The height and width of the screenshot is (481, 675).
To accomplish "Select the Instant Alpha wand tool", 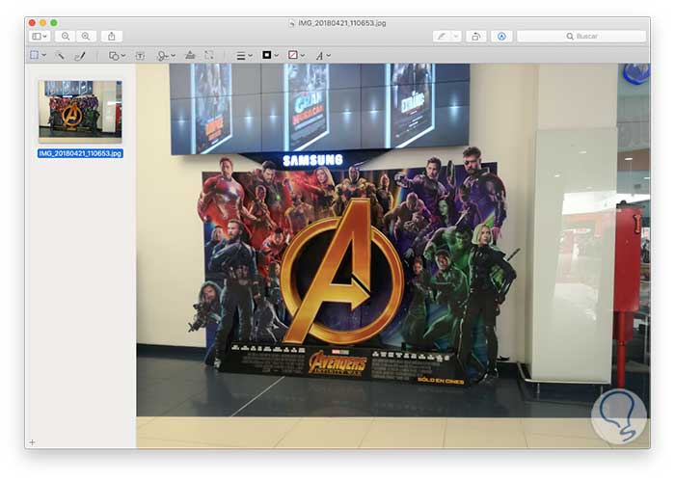I will coord(60,55).
